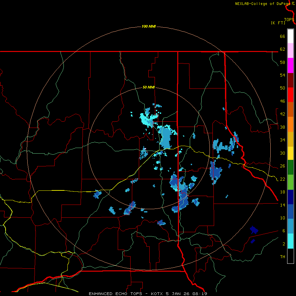296x296 pixels.
Task: Click the dark green 30 kft swatch
Action: [x=290, y=167]
